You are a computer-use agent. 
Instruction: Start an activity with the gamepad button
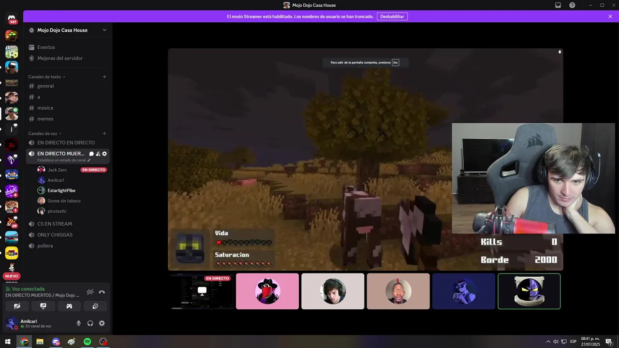coord(69,306)
